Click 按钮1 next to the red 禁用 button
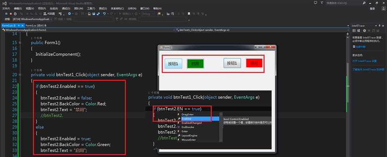This screenshot has height=157, width=387. pyautogui.click(x=232, y=63)
